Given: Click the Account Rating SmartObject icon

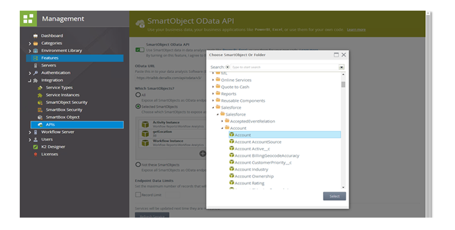Looking at the screenshot, I should click(232, 182).
